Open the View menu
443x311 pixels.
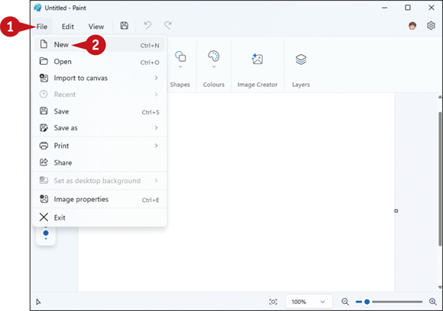pos(96,27)
